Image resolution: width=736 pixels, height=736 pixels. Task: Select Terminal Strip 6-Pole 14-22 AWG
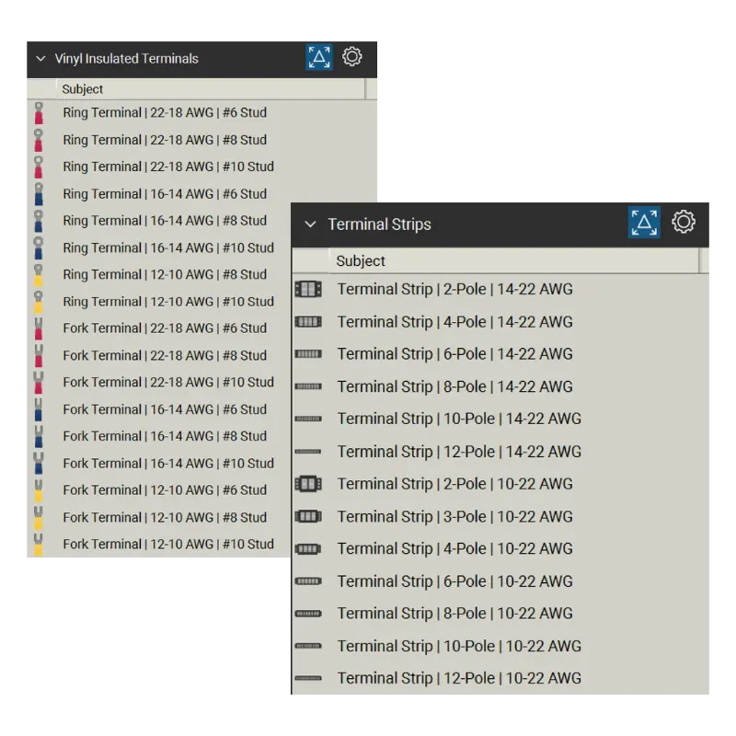click(454, 354)
